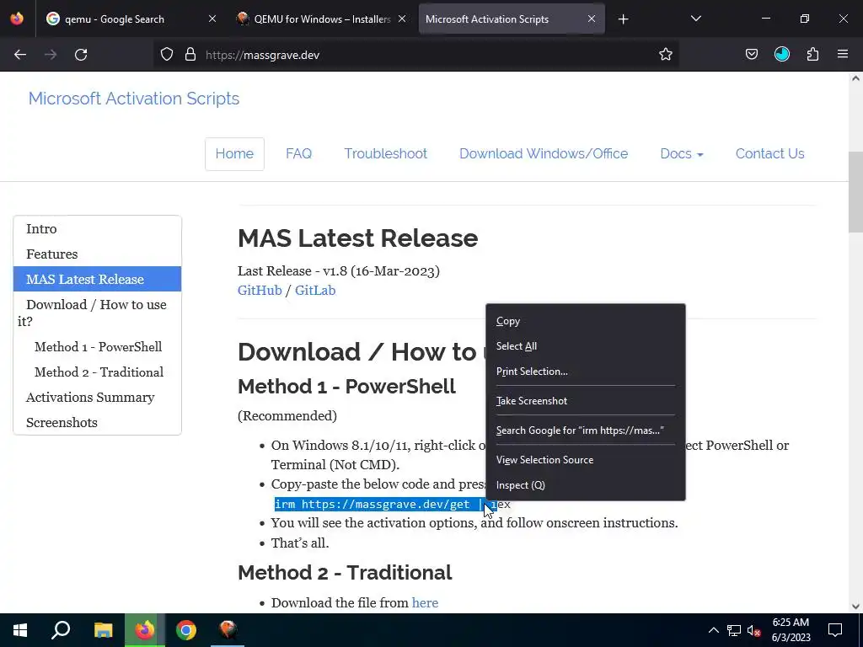Screen dimensions: 863x647
Task: Open File Explorer from the taskbar
Action: (x=103, y=630)
